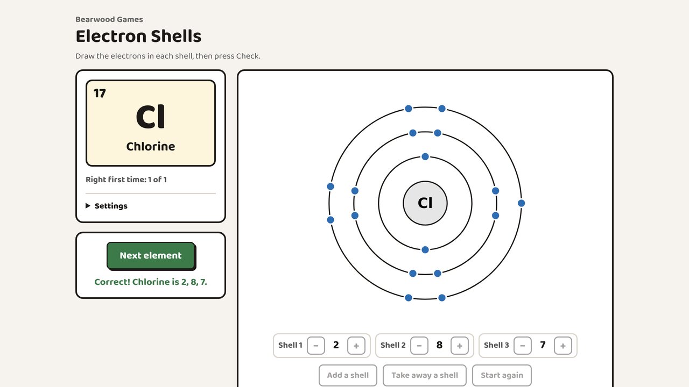The width and height of the screenshot is (689, 387).
Task: Add an electron to Shell 2
Action: click(460, 346)
